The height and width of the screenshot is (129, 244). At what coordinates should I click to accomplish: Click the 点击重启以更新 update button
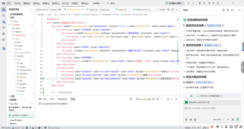click(x=175, y=3)
